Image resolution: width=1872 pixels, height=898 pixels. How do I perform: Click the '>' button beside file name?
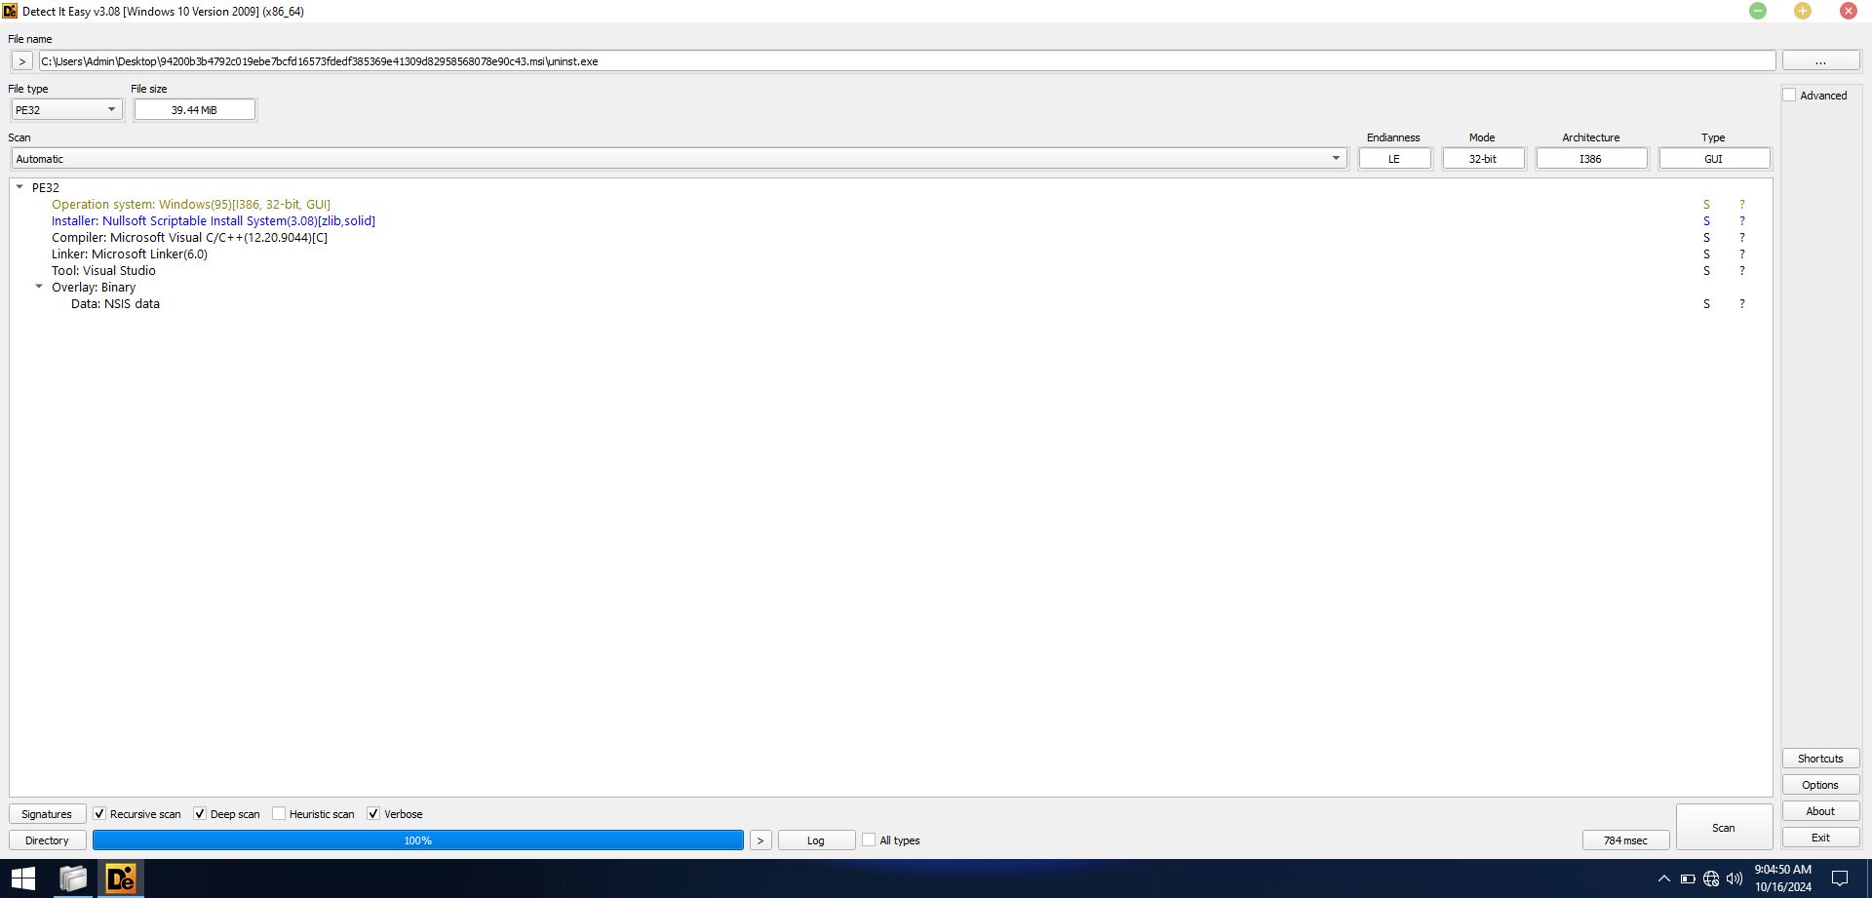tap(21, 61)
